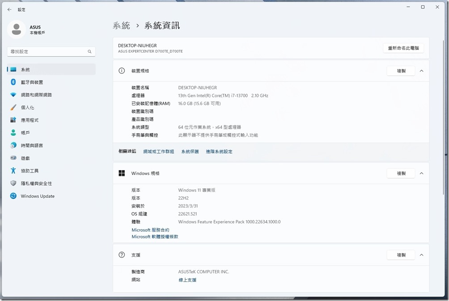This screenshot has height=301, width=449.
Task: Open the Microsoft 軟體授權條款 link
Action: pos(155,237)
